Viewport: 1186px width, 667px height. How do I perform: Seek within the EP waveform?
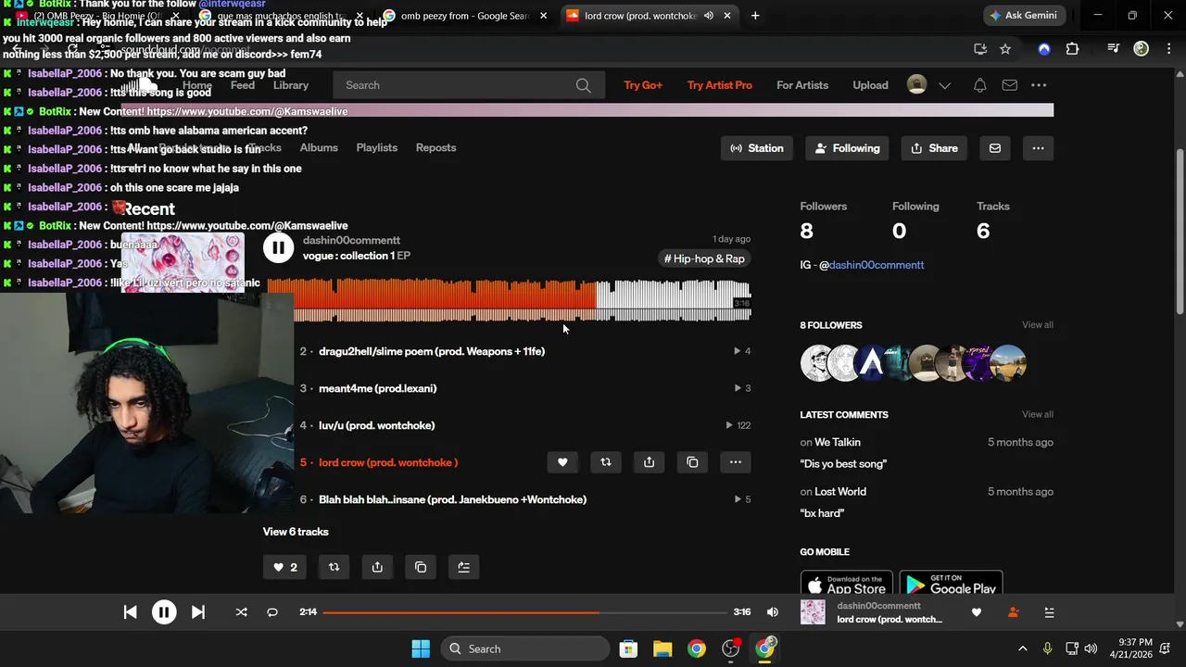click(x=509, y=300)
